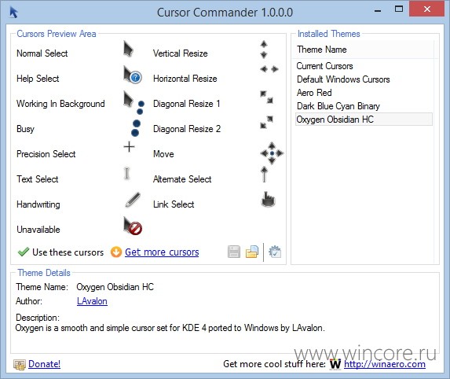Select Current Cursors list entry
450x379 pixels.
click(324, 66)
